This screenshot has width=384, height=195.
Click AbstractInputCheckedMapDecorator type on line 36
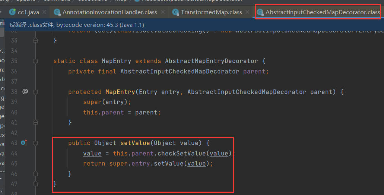(180, 71)
